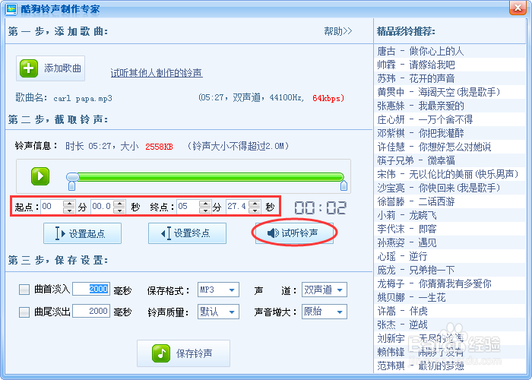Screen dimensions: 532x380
Task: Increase end seconds with up arrow
Action: click(255, 203)
